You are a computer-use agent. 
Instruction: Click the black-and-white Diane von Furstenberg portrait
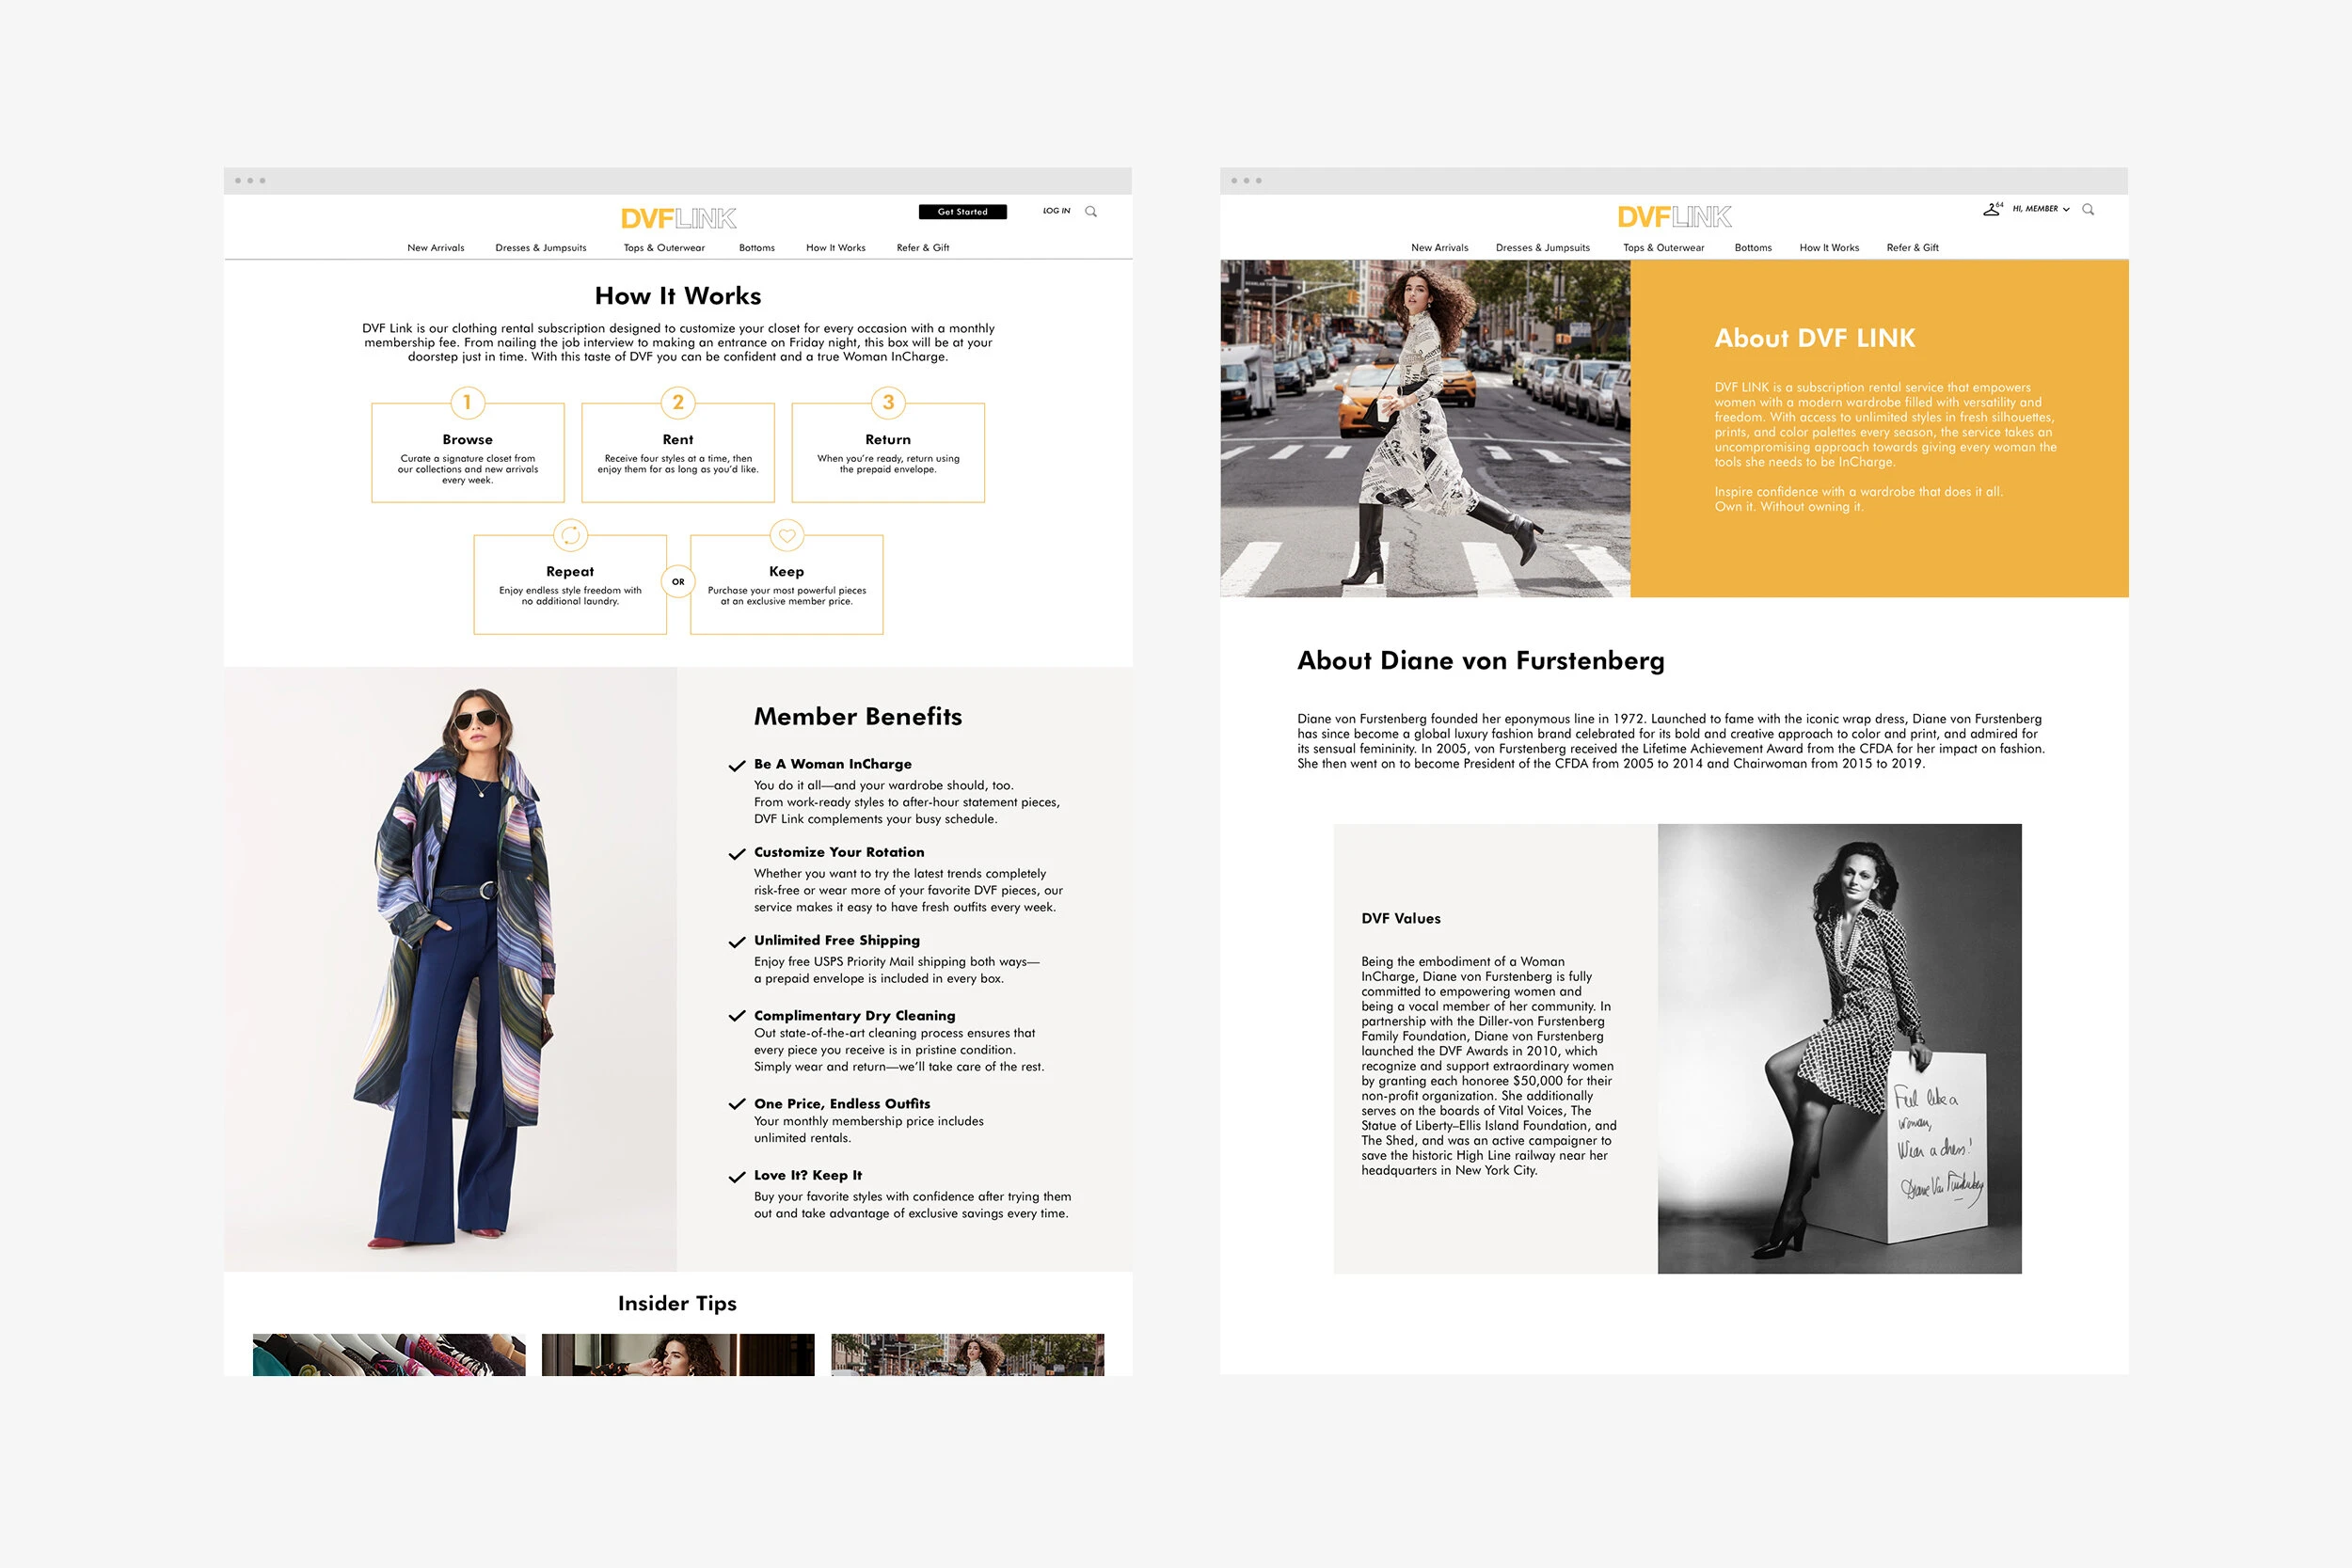(x=1840, y=1049)
